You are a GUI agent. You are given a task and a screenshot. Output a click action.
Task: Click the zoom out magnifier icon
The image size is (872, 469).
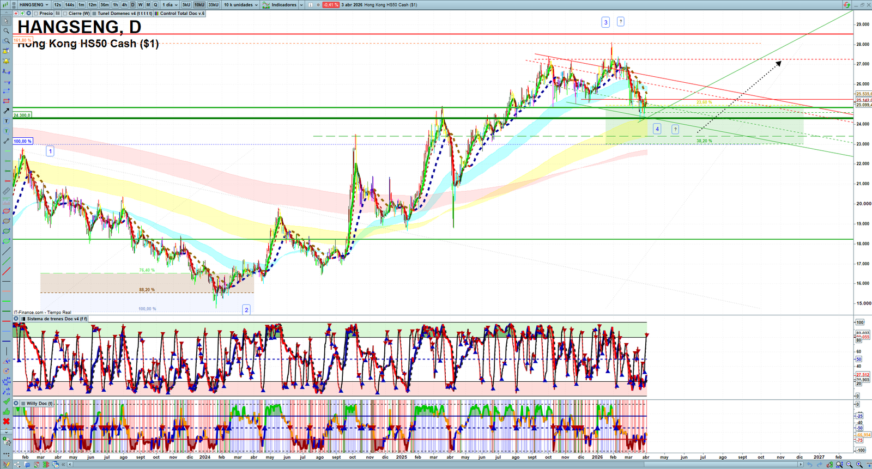tap(849, 465)
